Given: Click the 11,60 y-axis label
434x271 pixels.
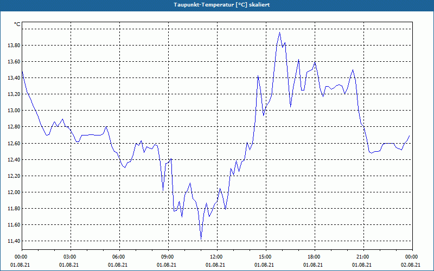Looking at the screenshot, I should 14,225.
